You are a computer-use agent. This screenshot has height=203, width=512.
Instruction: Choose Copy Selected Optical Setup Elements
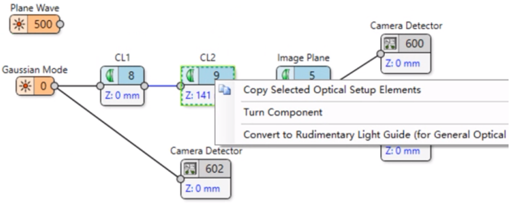332,90
